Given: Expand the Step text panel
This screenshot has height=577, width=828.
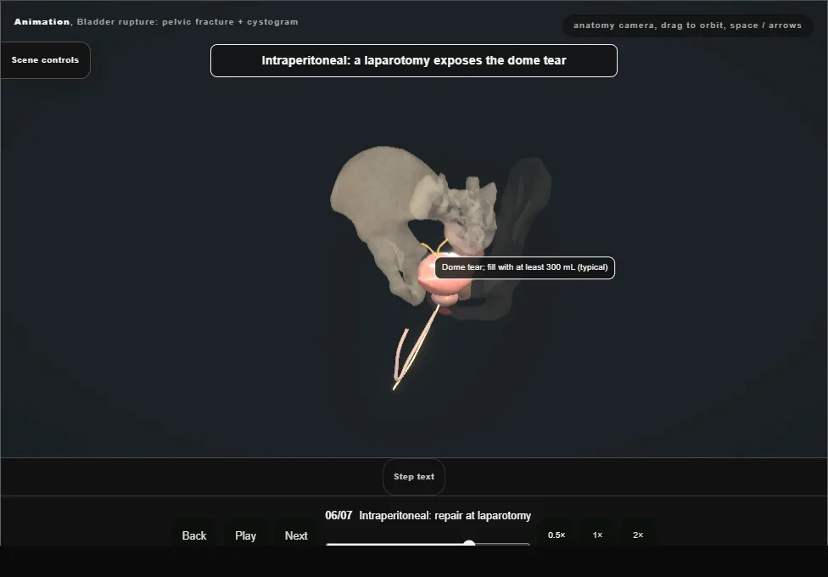Looking at the screenshot, I should coord(414,477).
